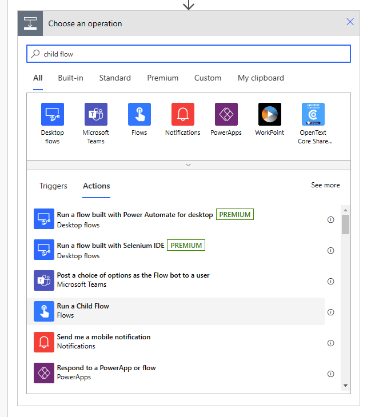
Task: Open the My clipboard tab
Action: (261, 78)
